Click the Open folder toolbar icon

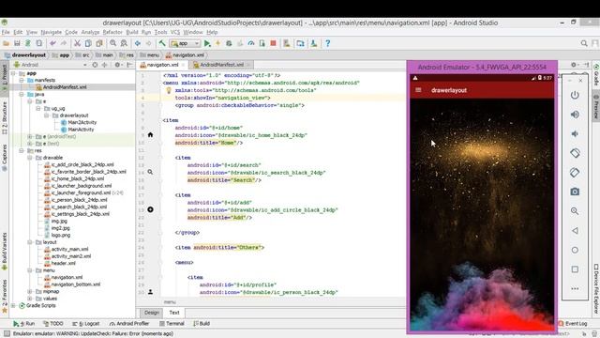(6, 44)
